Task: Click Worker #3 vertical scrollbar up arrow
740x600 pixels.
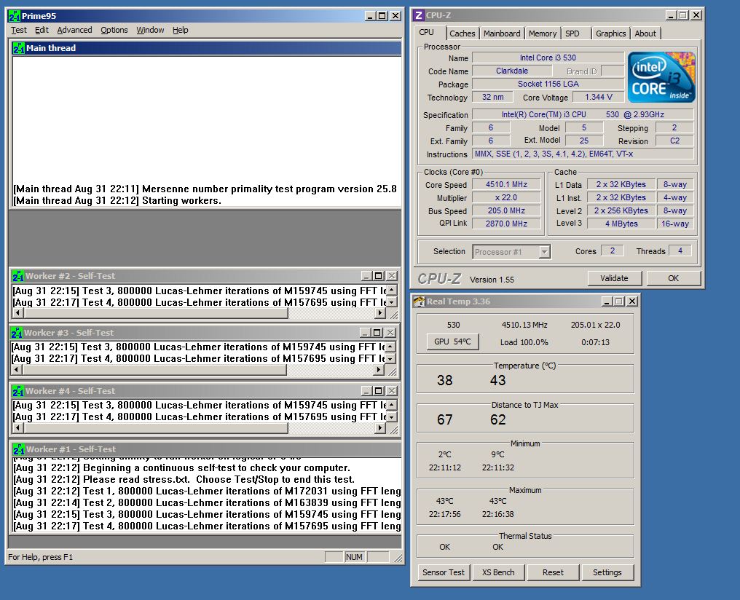Action: 391,347
